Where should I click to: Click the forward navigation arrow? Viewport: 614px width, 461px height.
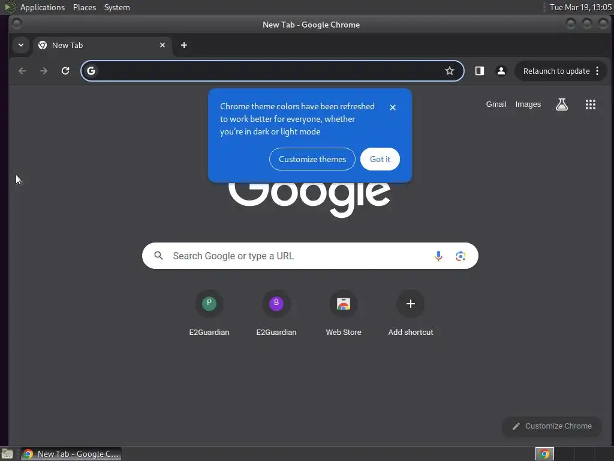[x=44, y=71]
